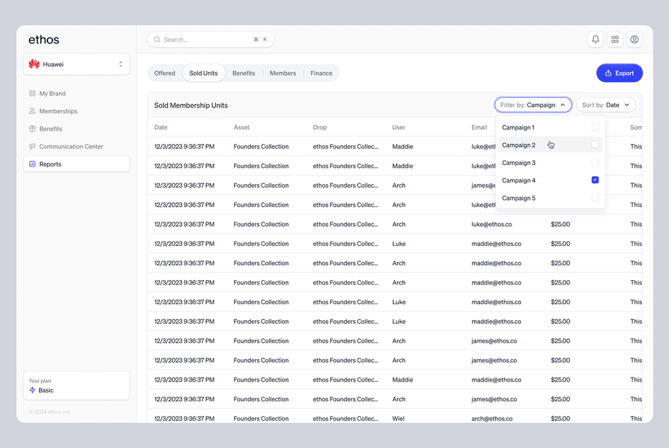
Task: Open the Basic plan card
Action: click(77, 385)
